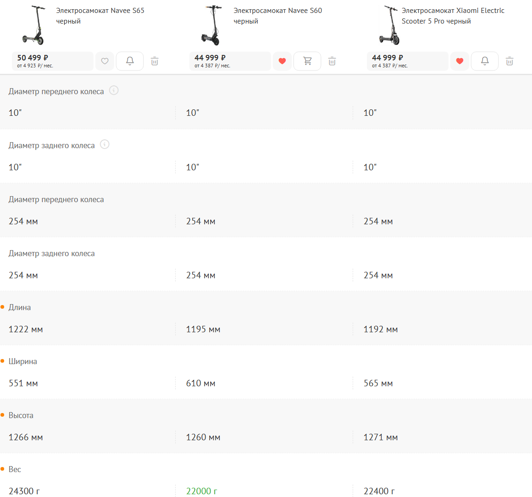Remove Xiaomi scooter with trash icon

point(510,61)
